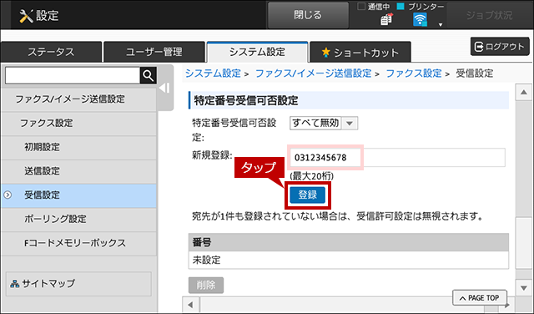This screenshot has width=534, height=314.
Task: Collapse the left sidebar panel arrow
Action: [x=165, y=89]
